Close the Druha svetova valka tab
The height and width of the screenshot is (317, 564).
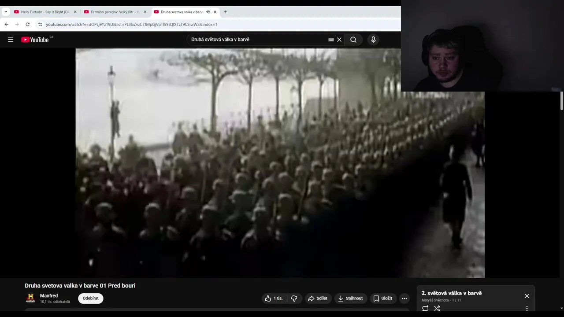pyautogui.click(x=215, y=12)
